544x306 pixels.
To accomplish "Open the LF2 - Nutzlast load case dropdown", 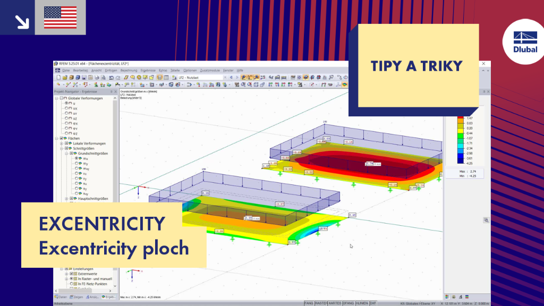I will (x=202, y=78).
